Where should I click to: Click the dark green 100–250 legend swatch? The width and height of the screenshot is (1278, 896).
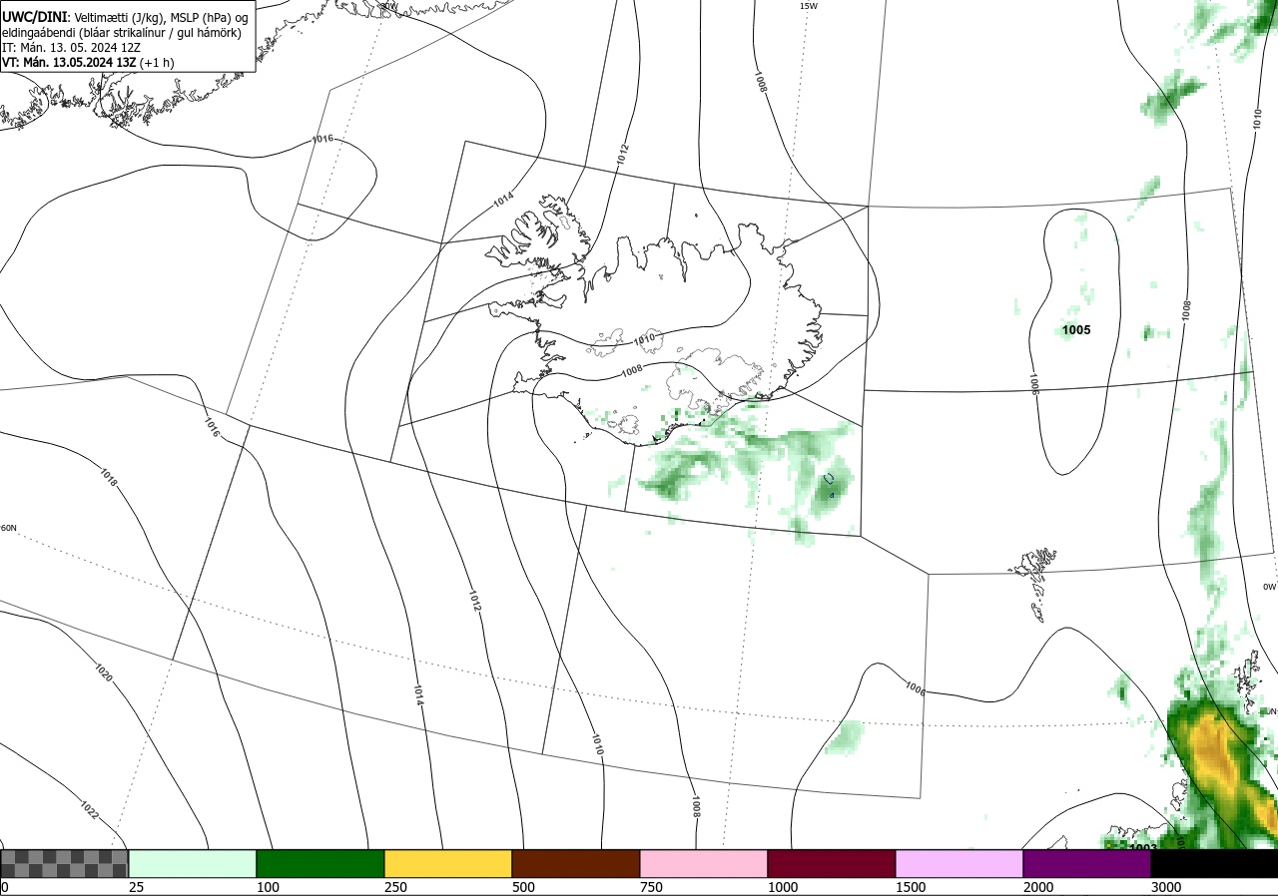(320, 863)
